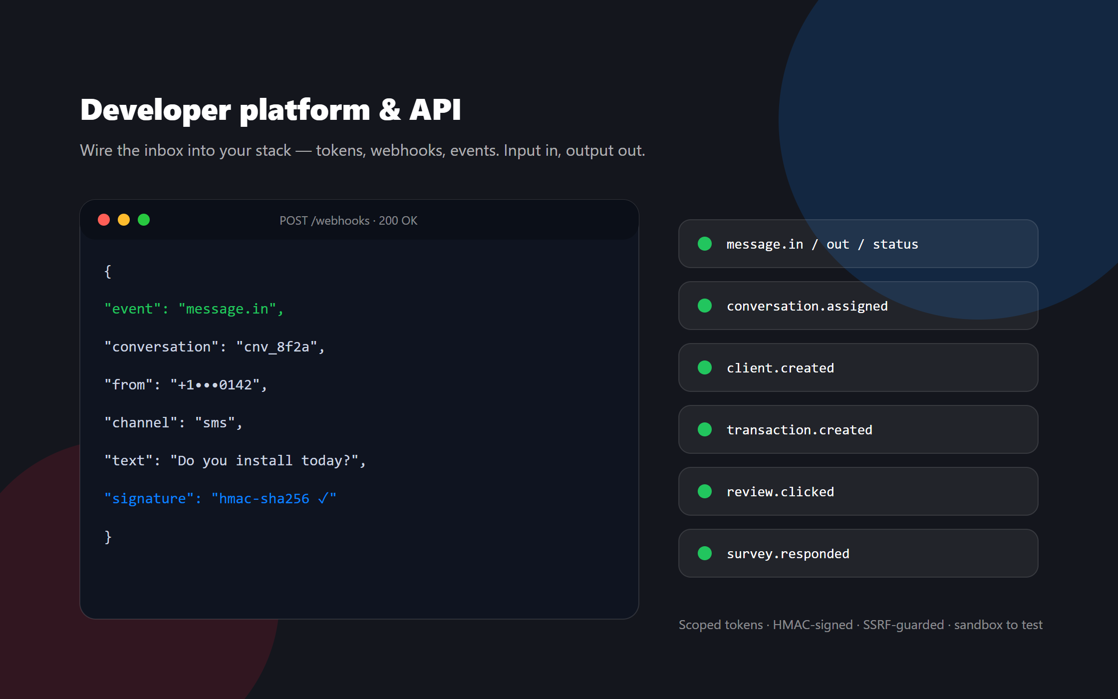Click the "text": "Do you install today?" line

235,461
